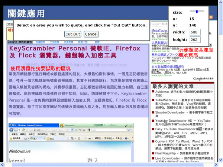Click the width input field showing 506
The height and width of the screenshot is (167, 223).
(195, 32)
